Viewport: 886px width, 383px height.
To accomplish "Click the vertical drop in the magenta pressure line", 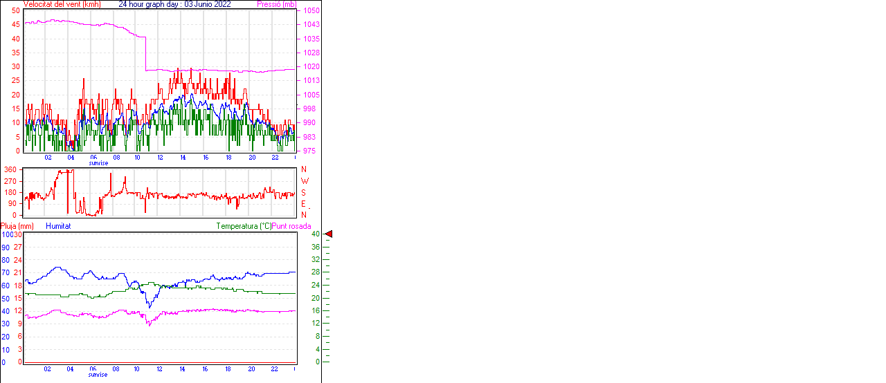I will point(145,54).
